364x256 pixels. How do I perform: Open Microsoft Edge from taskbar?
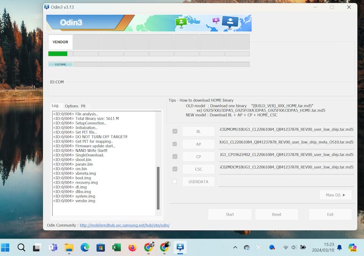coord(85,247)
